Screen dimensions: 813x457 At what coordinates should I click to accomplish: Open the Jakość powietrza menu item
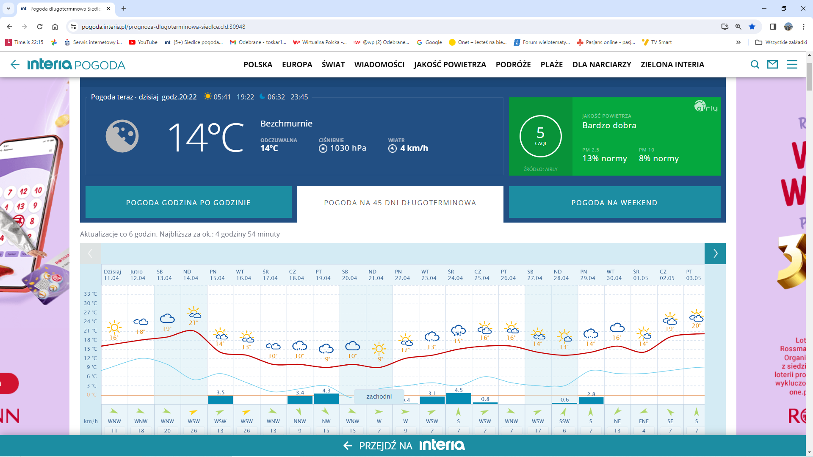[x=450, y=65]
